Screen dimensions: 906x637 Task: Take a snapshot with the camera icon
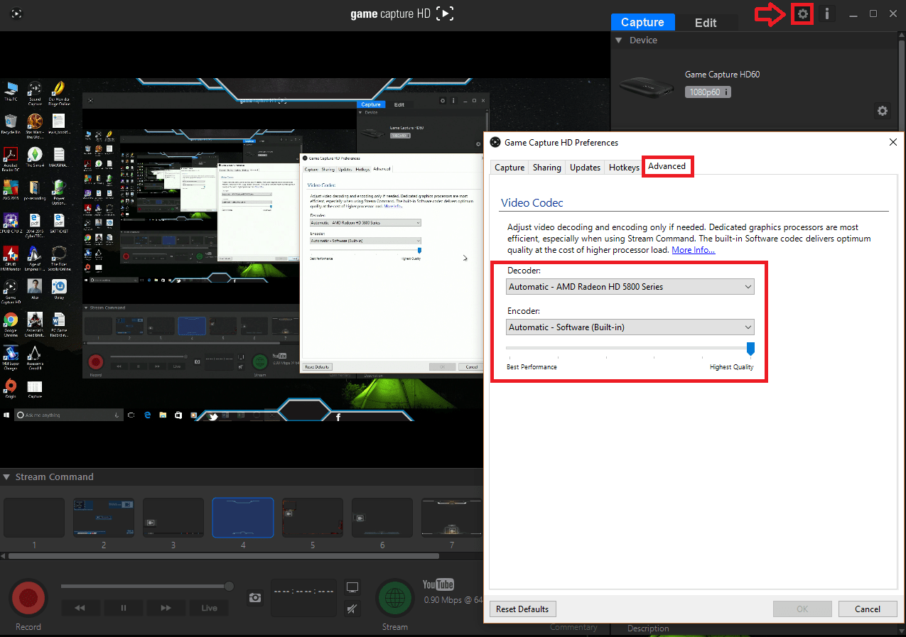(254, 598)
